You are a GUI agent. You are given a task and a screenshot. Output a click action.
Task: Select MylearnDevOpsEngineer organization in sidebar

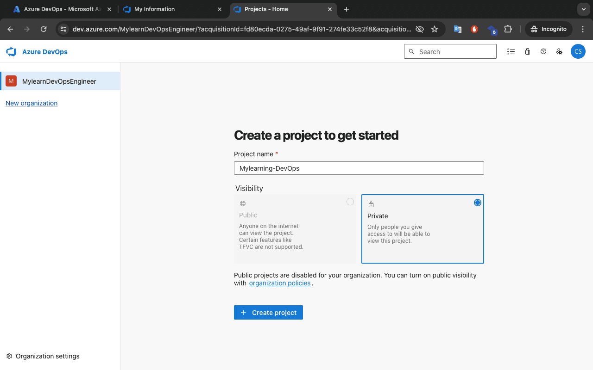(x=60, y=81)
